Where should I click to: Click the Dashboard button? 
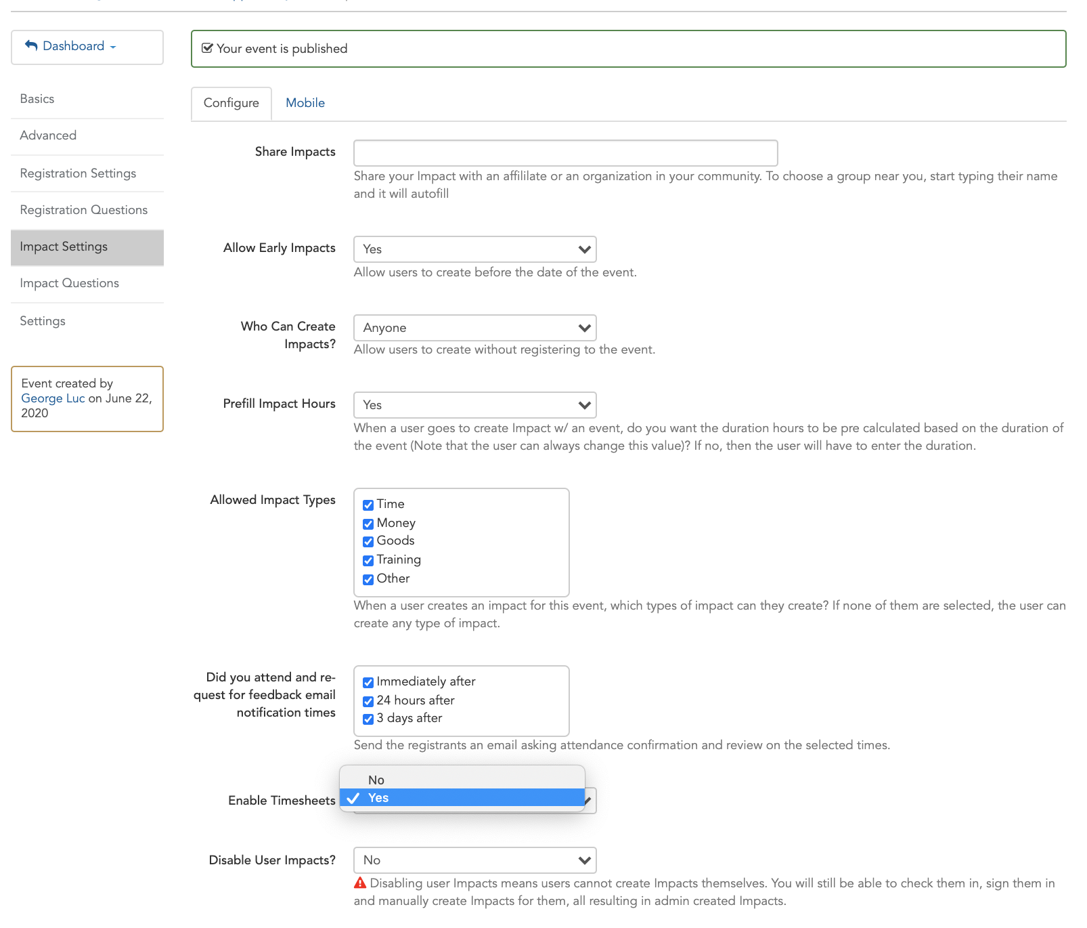[87, 47]
